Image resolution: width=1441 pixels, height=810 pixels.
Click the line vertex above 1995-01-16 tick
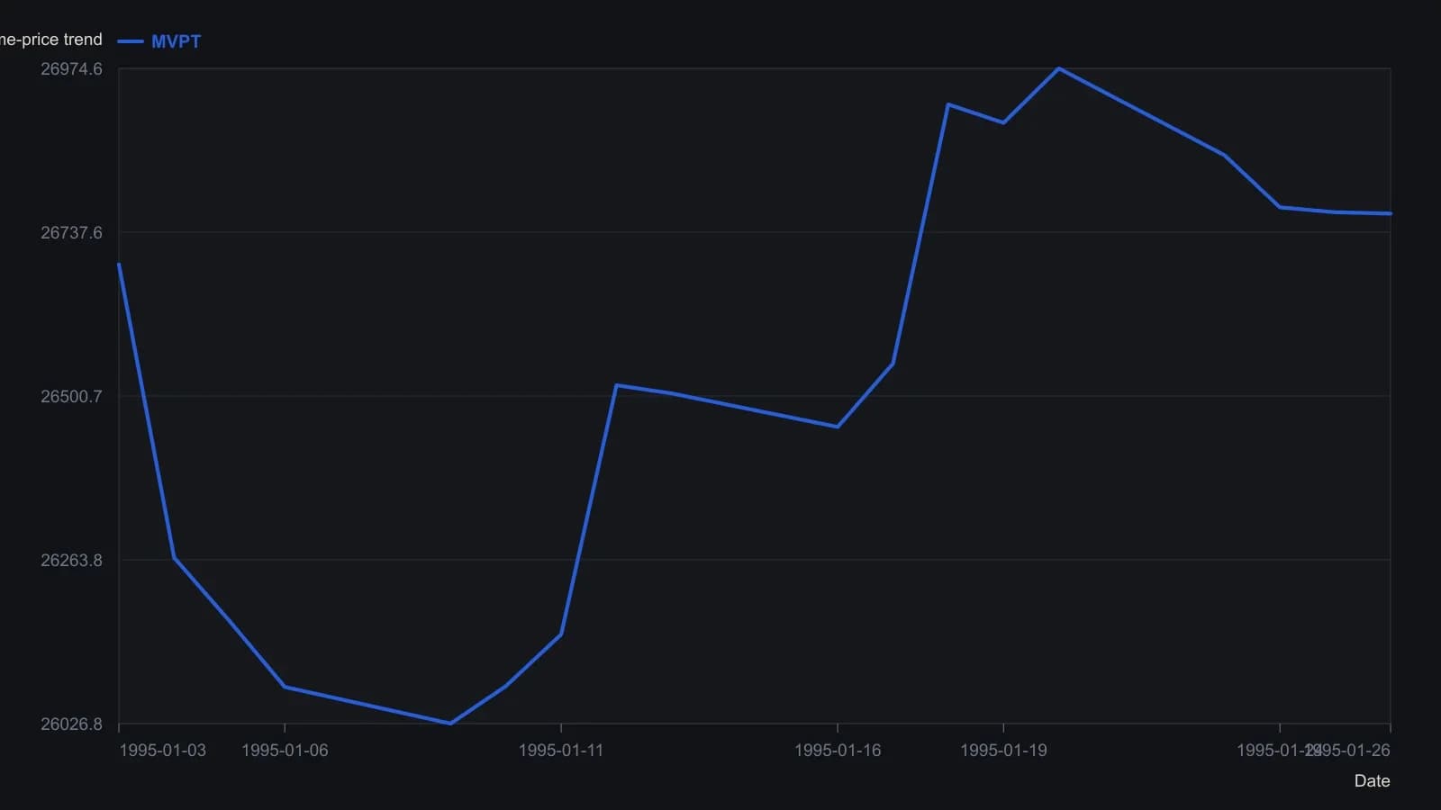point(838,427)
